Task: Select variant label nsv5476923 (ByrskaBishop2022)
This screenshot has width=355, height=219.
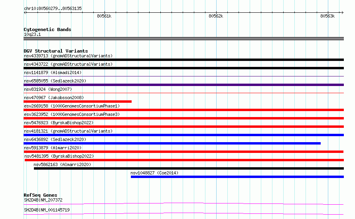Action: click(x=59, y=123)
